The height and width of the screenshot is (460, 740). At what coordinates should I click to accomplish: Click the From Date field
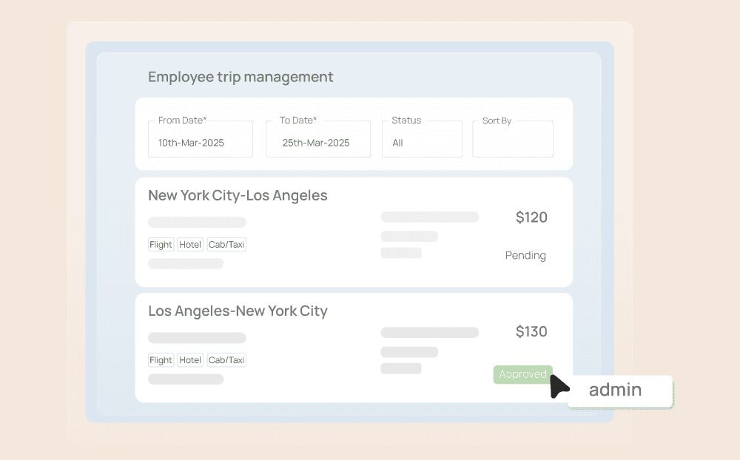point(200,138)
